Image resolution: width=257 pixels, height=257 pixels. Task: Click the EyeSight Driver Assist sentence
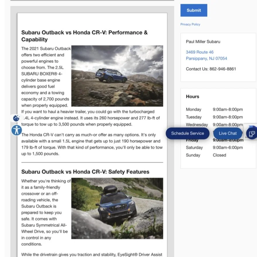point(92,255)
